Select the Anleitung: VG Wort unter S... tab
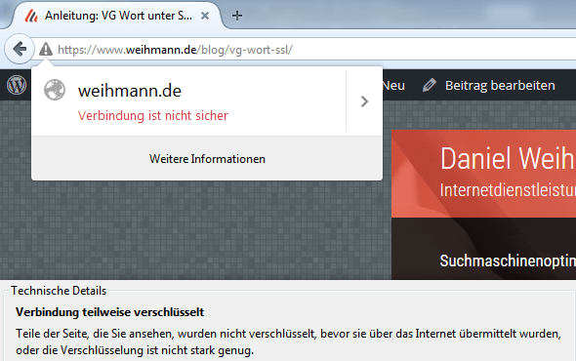Screen dimensions: 576x361 (x=117, y=16)
